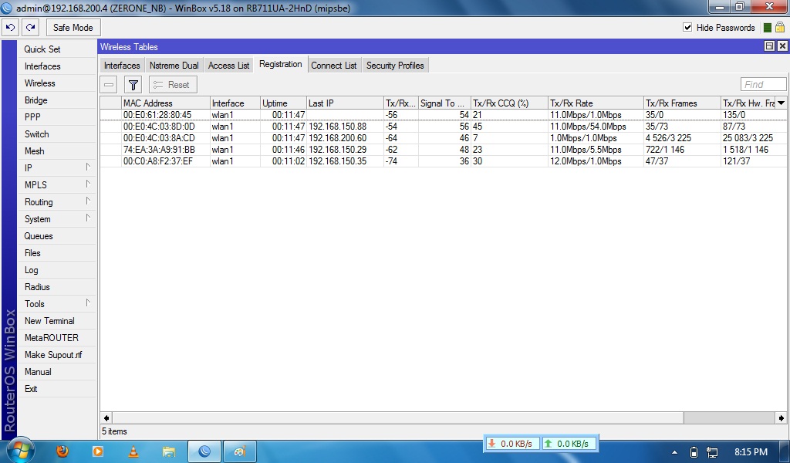Maximize the Wireless Tables panel
This screenshot has width=790, height=463.
pos(769,46)
